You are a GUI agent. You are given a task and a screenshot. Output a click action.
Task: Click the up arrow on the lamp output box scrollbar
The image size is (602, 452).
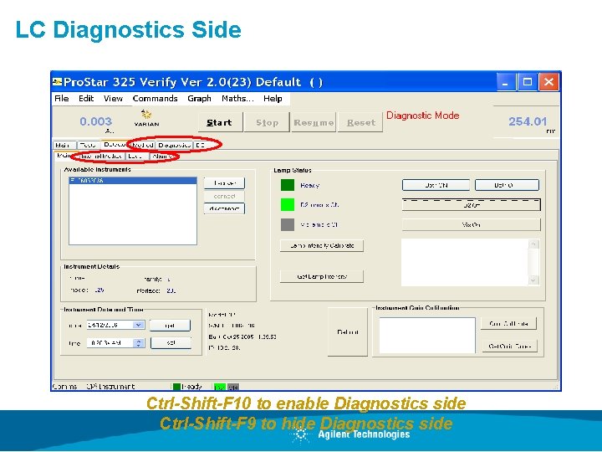[533, 244]
